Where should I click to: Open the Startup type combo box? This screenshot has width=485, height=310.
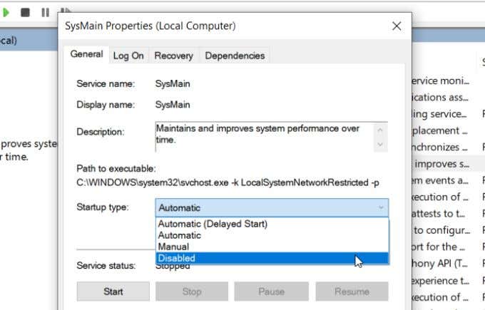point(272,207)
